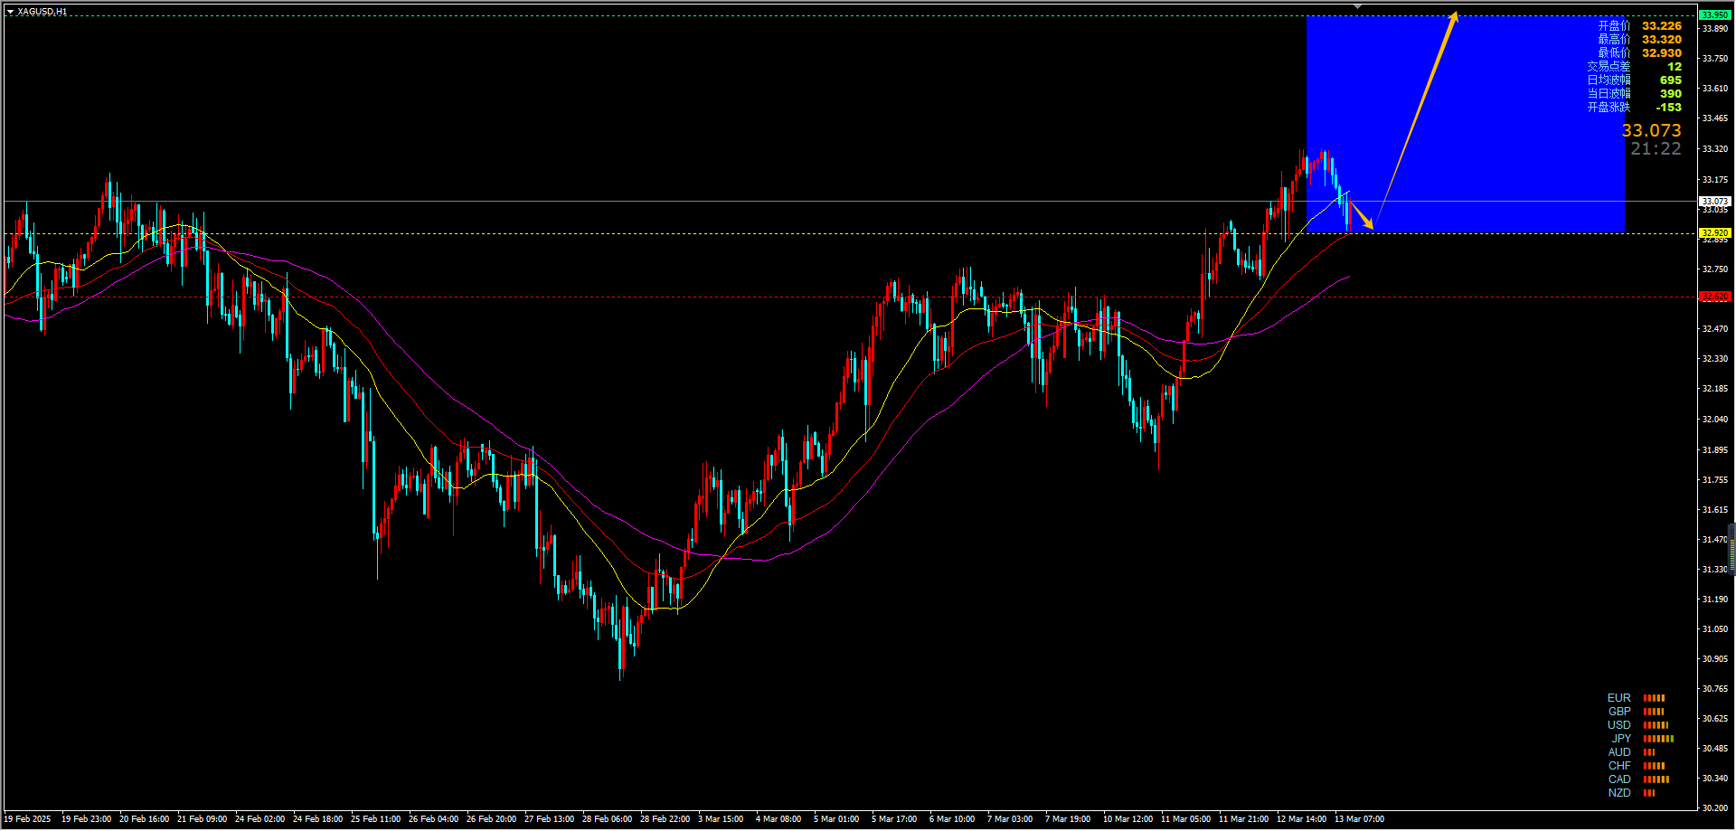Click the 开盘涨跌 change label
This screenshot has width=1736, height=831.
1609,108
